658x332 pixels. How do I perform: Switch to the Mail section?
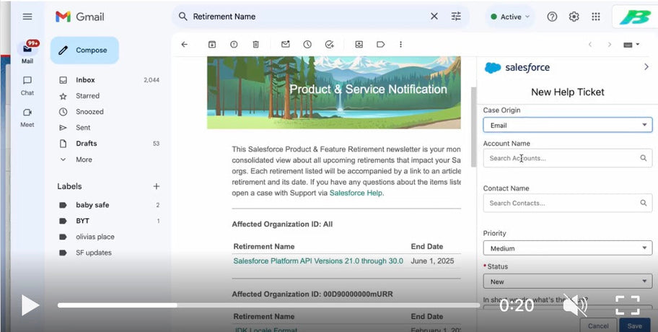(x=27, y=53)
